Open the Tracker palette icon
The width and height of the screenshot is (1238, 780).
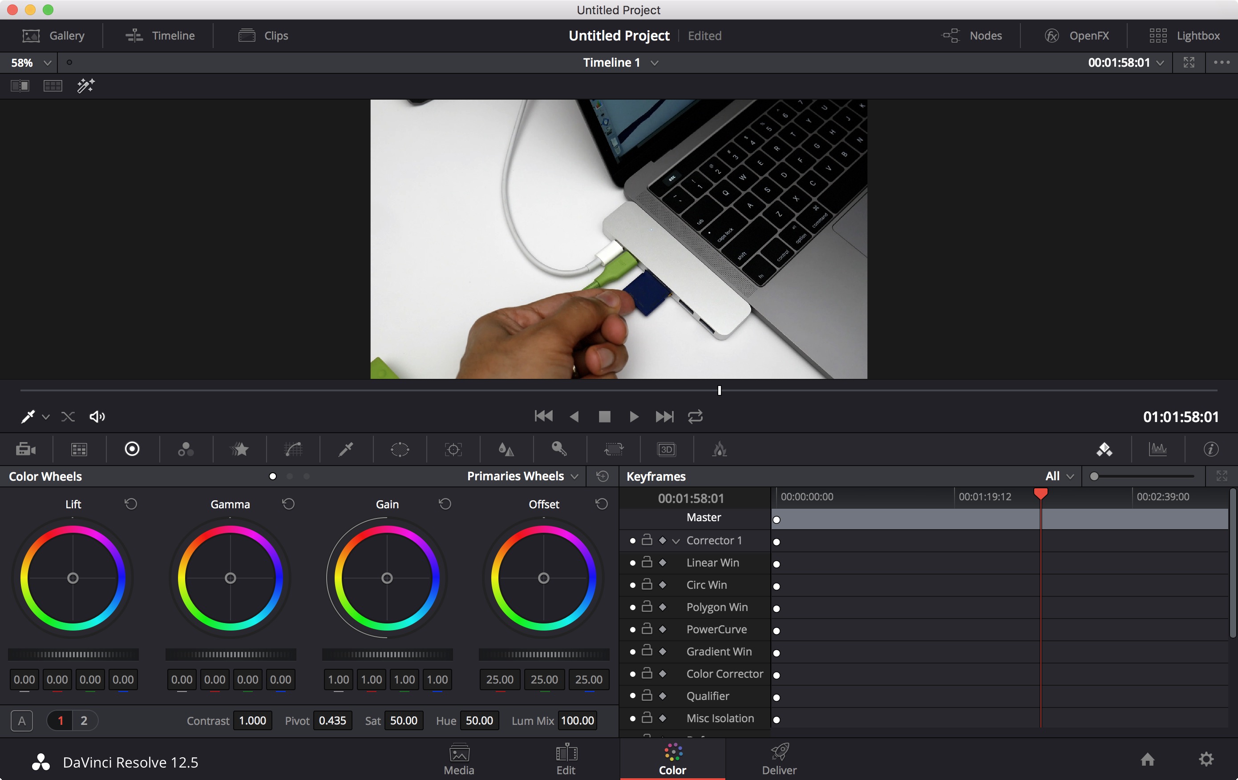click(453, 450)
